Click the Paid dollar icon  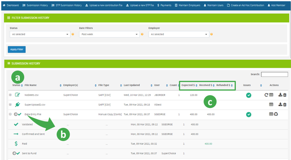pos(16,144)
